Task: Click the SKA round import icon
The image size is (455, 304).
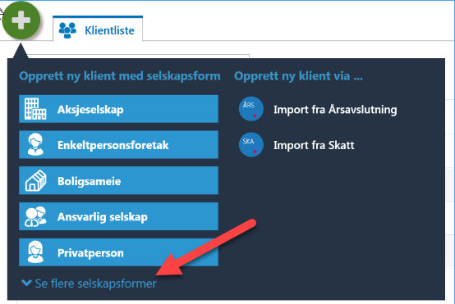Action: (x=251, y=145)
